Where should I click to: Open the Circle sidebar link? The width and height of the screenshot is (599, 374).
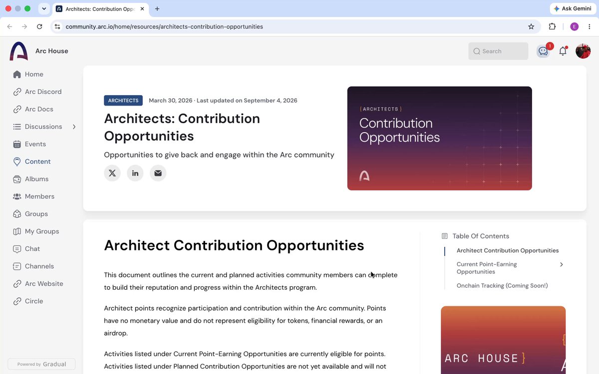click(34, 301)
